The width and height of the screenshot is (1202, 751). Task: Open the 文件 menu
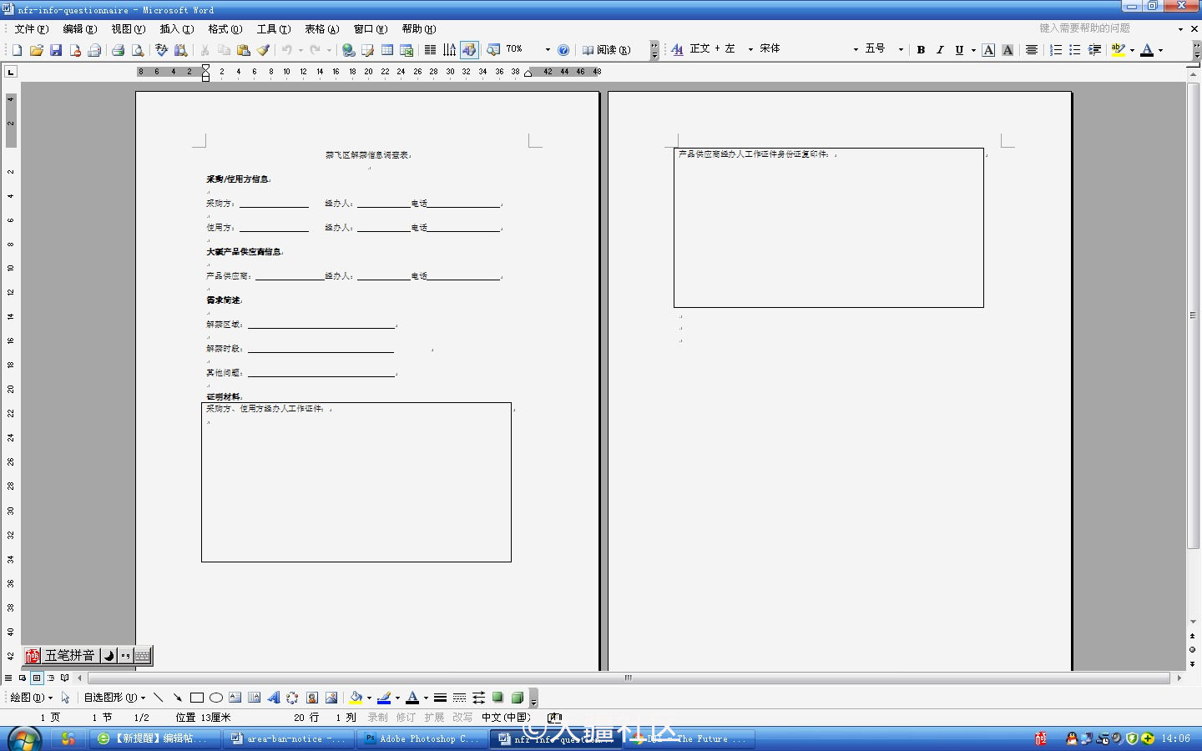31,29
